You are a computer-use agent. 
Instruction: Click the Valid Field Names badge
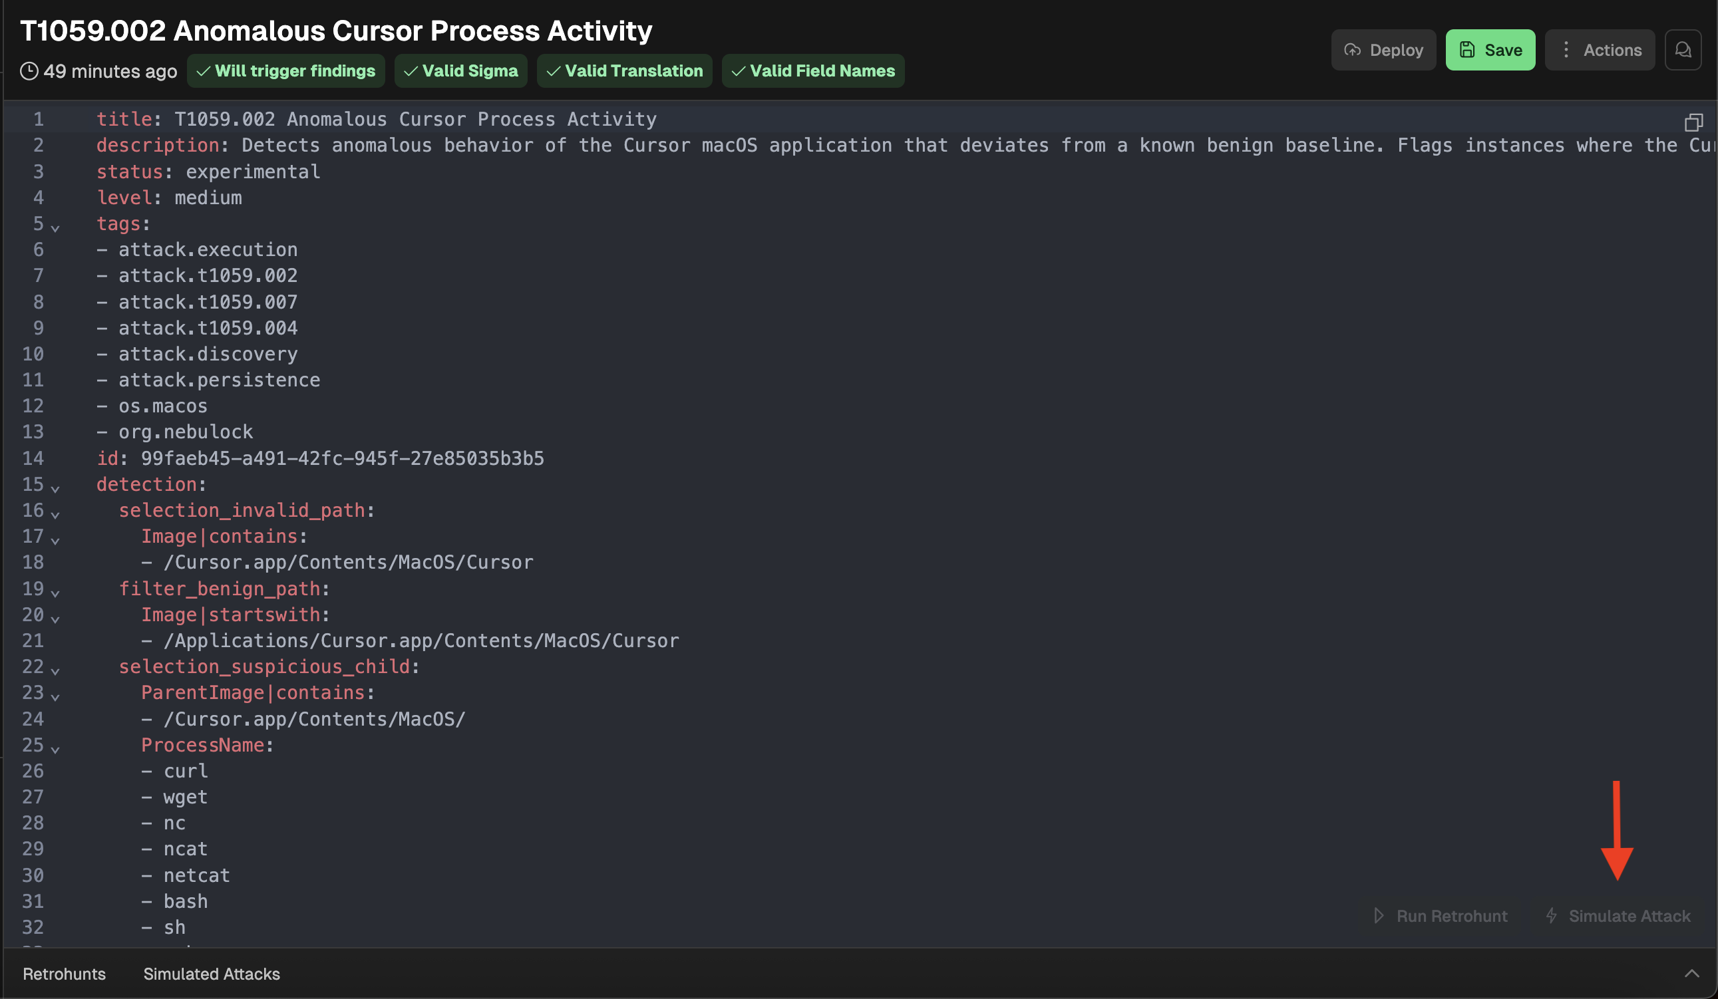pos(812,71)
